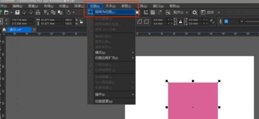Screen dimensions: 259x119
Task: Click the line style selector bar
Action: pos(252,22)
